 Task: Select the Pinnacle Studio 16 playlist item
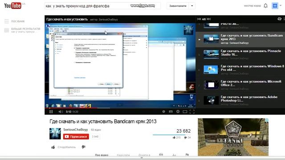point(240,55)
